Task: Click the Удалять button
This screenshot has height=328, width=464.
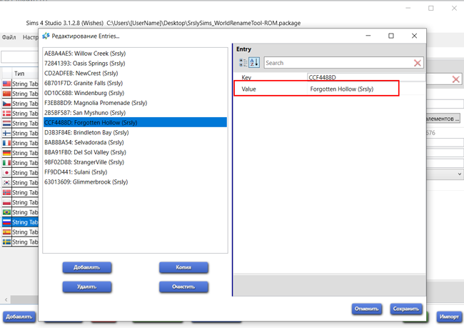Action: click(x=87, y=287)
